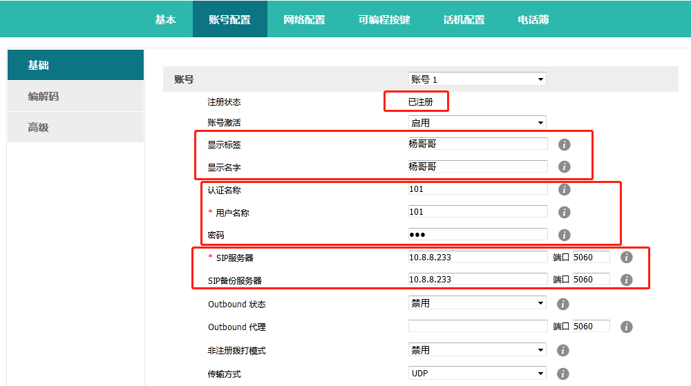Open the Outbound 状态 dropdown
Image resolution: width=691 pixels, height=386 pixels.
(x=477, y=303)
